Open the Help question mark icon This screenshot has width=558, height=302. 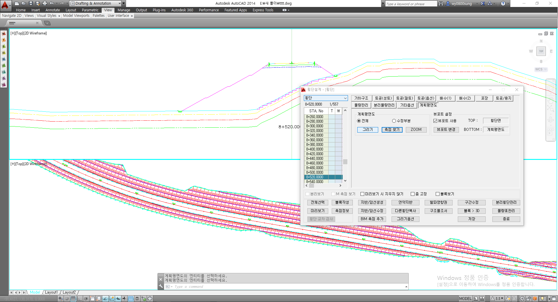(503, 3)
